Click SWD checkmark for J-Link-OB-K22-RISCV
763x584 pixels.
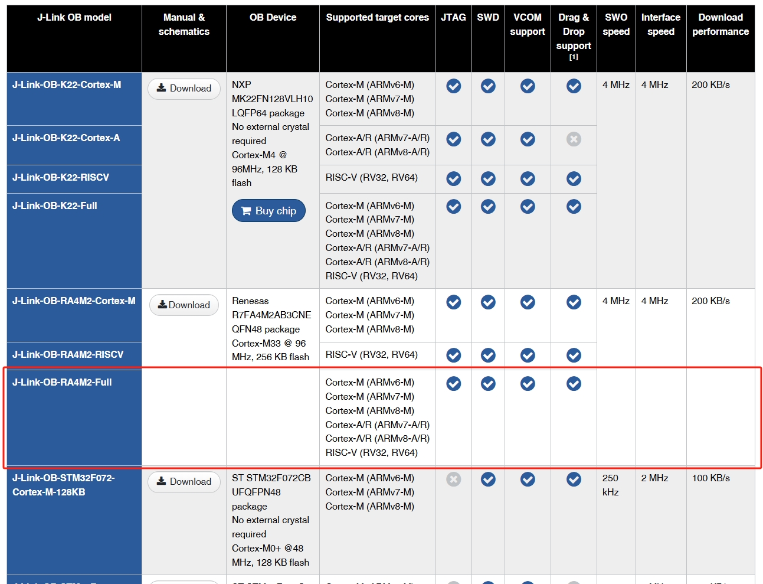pyautogui.click(x=488, y=178)
